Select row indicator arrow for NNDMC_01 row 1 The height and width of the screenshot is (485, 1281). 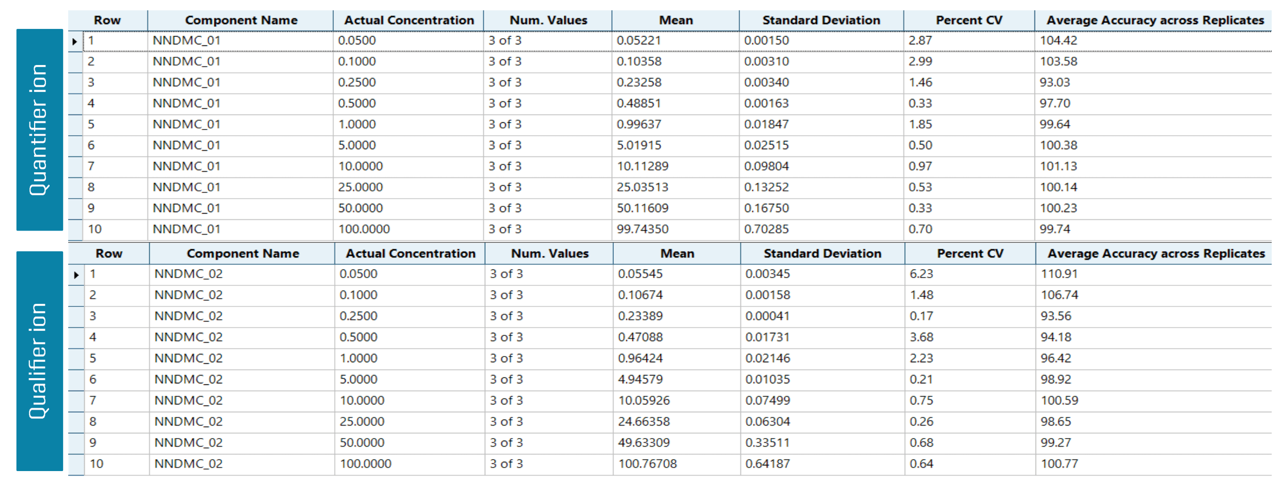75,41
